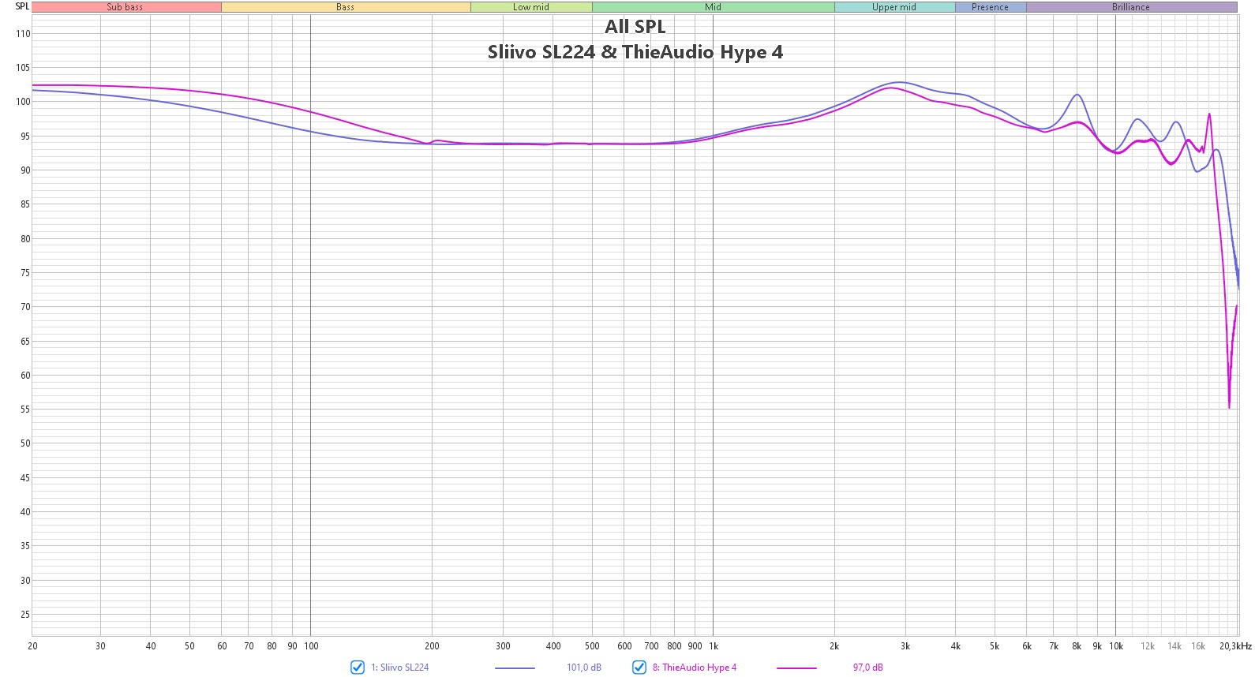Viewport: 1255px width, 677px height.
Task: Click the magenta ThieAudio Hype 4 line sample
Action: [796, 668]
